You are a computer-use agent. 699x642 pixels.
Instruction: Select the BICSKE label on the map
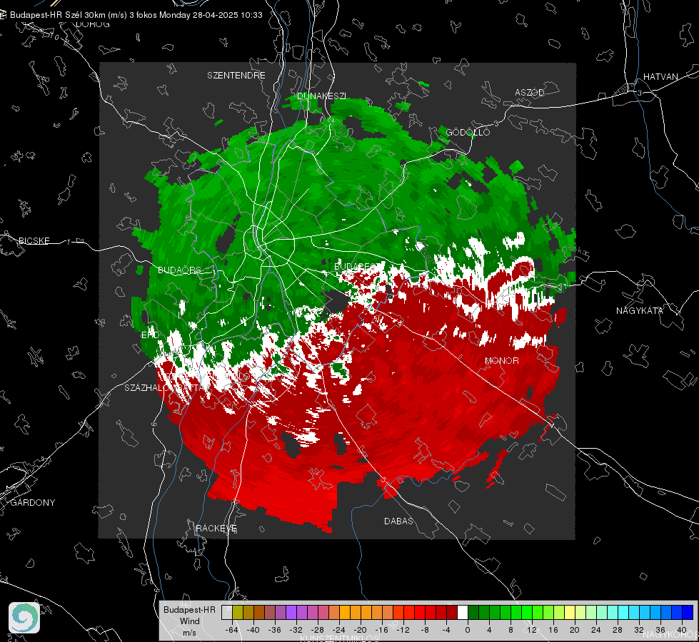[x=34, y=240]
